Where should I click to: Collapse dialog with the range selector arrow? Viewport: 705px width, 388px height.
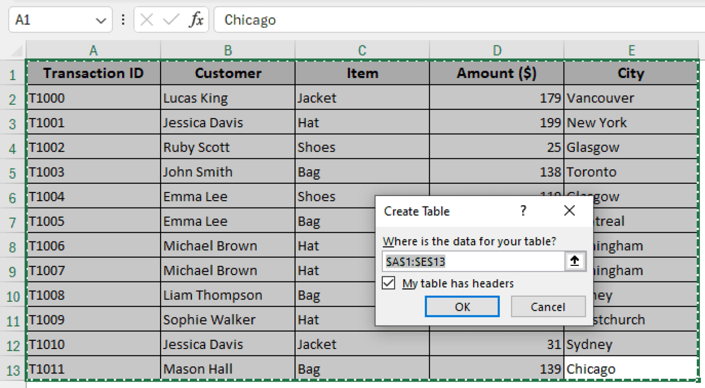[575, 261]
